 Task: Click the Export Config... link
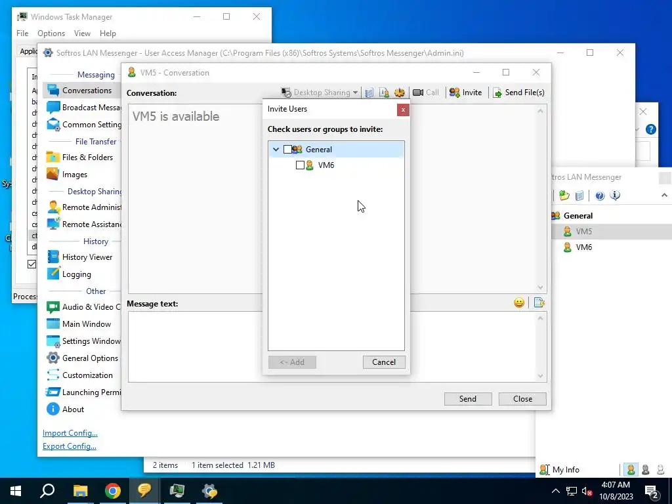point(70,446)
